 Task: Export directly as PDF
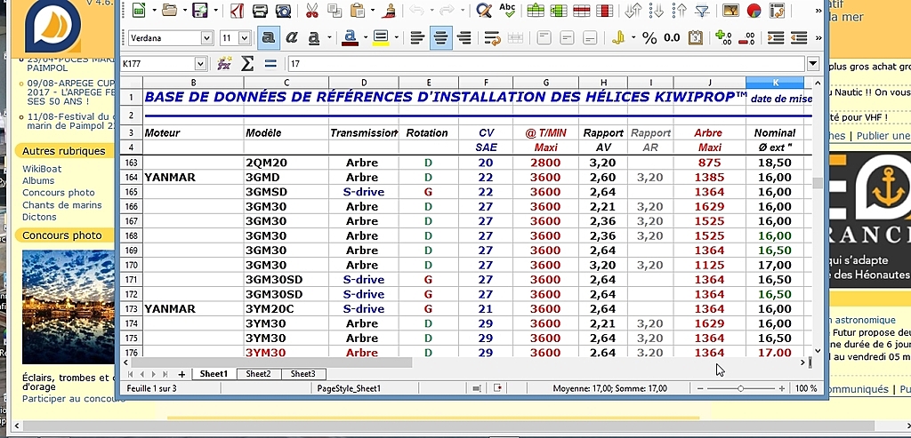pos(237,10)
